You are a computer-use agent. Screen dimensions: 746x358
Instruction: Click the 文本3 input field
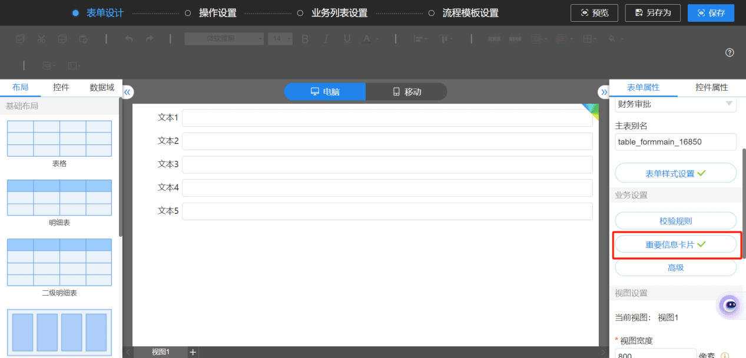[387, 164]
